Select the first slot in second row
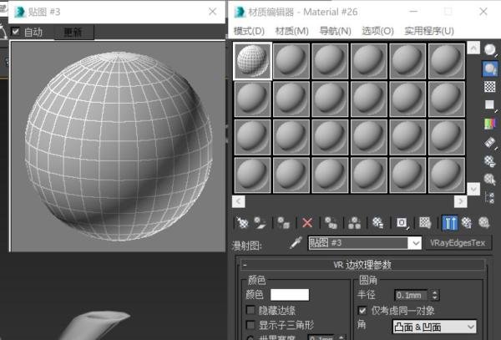Viewport: 501px width, 340px height. (252, 99)
